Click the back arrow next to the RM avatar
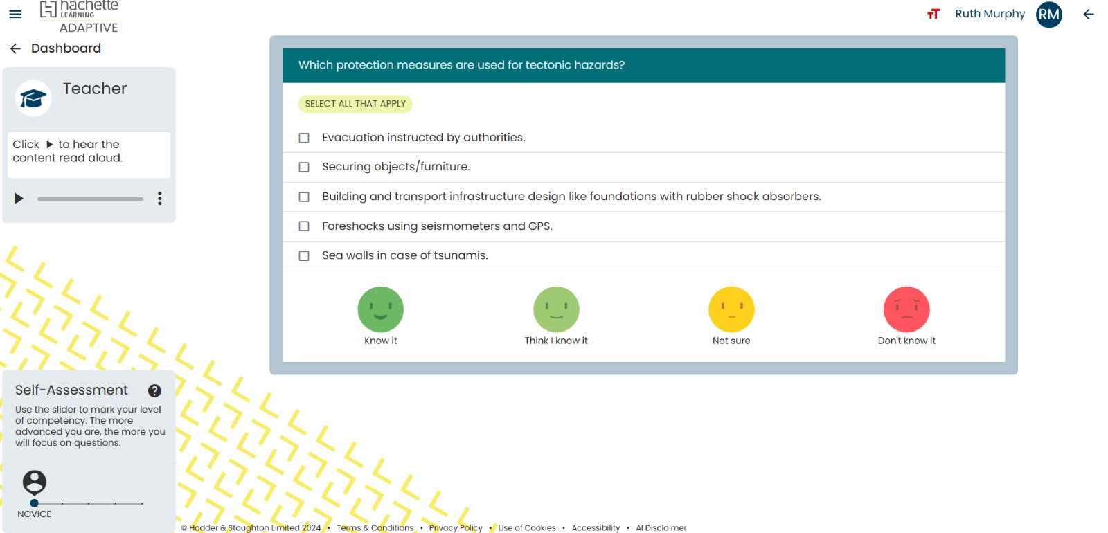 coord(1089,15)
